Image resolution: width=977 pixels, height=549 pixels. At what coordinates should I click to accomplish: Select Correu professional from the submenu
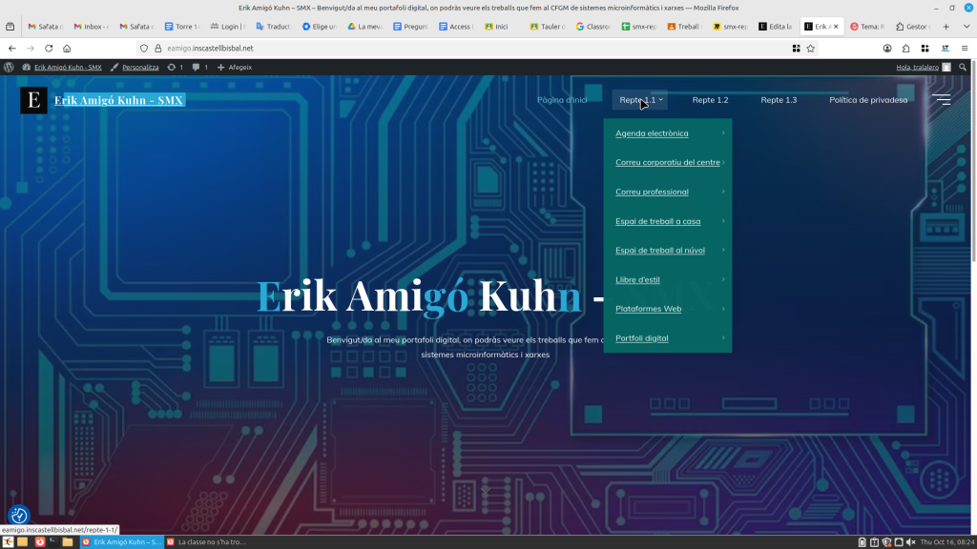[652, 192]
